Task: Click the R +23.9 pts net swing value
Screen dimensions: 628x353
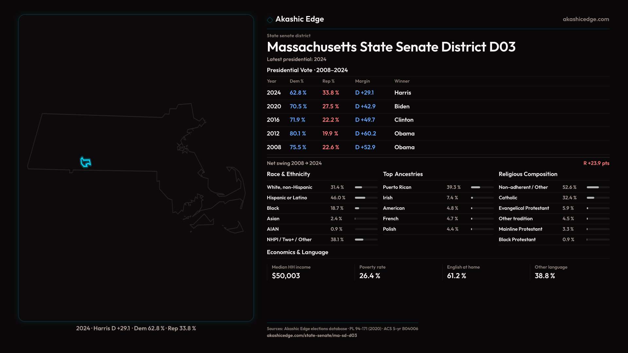Action: pyautogui.click(x=596, y=163)
